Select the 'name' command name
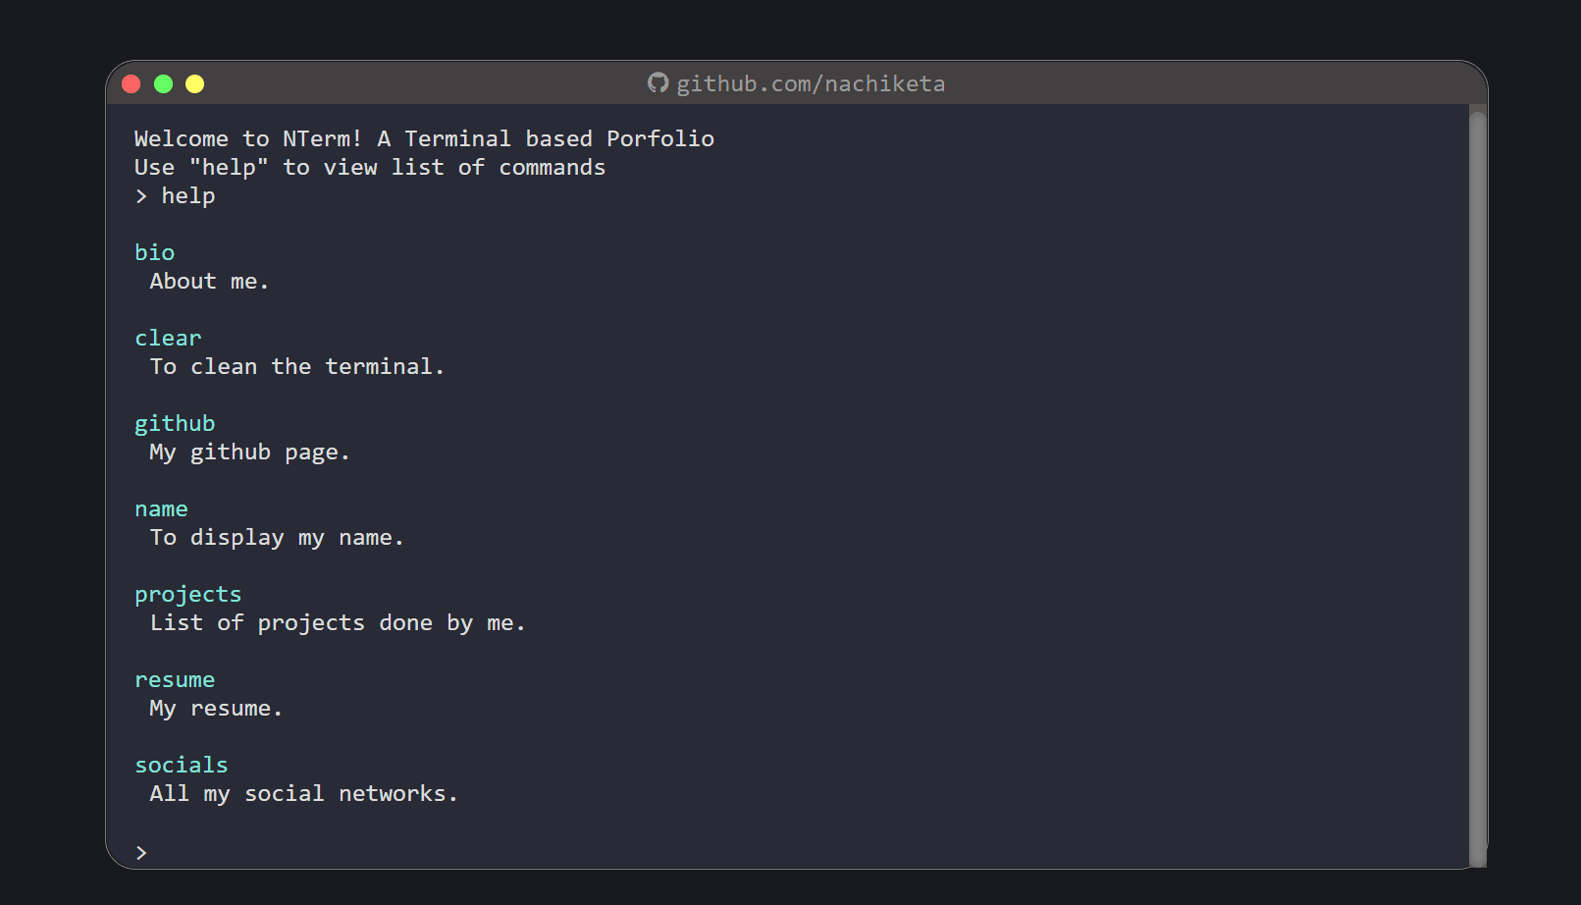Image resolution: width=1581 pixels, height=905 pixels. click(161, 508)
